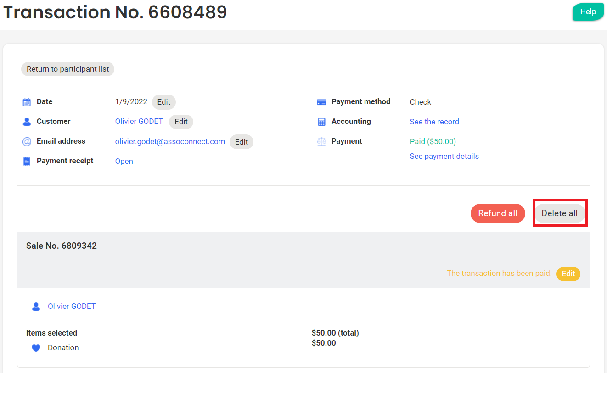The width and height of the screenshot is (607, 403).
Task: Click the scales icon beside Payment
Action: click(x=321, y=141)
